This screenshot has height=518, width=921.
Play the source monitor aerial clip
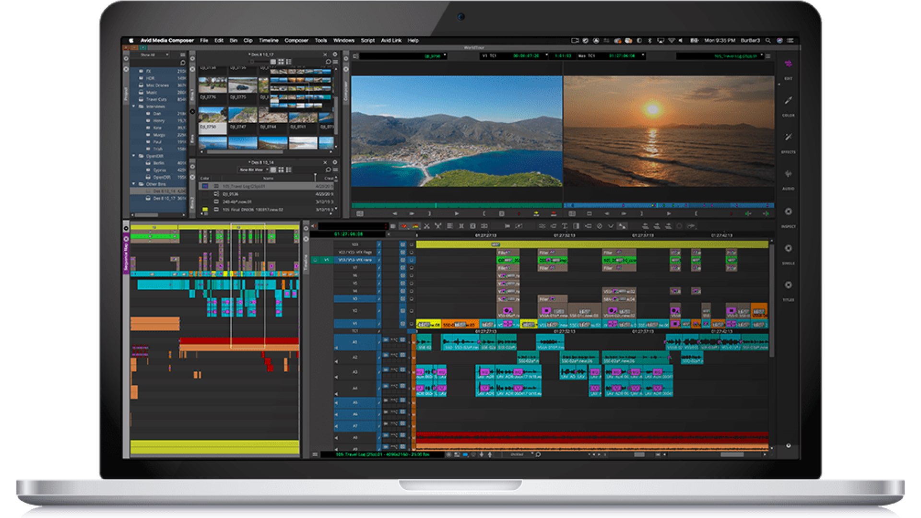click(457, 213)
